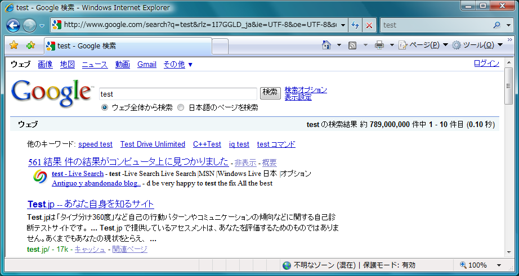Click the iq test suggestion link

(x=239, y=144)
